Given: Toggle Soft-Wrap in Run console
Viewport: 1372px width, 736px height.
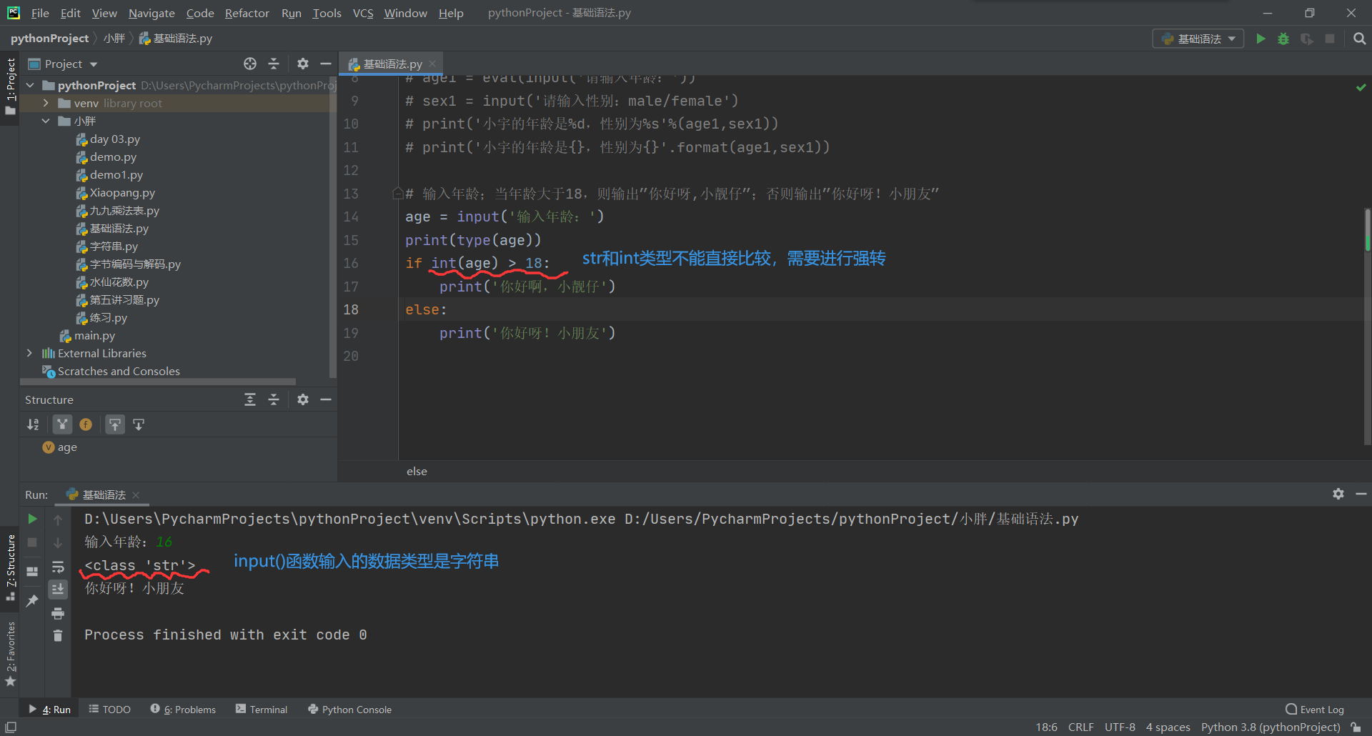Looking at the screenshot, I should [x=58, y=567].
